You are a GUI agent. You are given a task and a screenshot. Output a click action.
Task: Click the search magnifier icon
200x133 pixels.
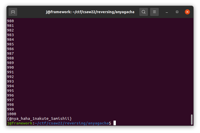144,12
